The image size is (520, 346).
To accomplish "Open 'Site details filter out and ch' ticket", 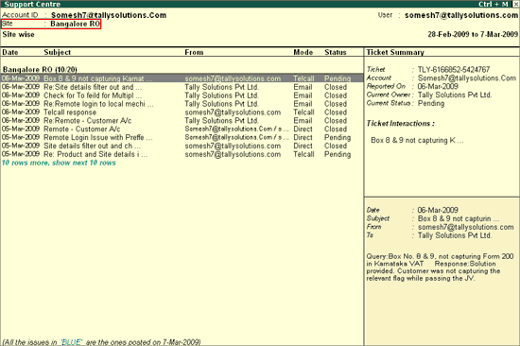I will tap(182, 146).
